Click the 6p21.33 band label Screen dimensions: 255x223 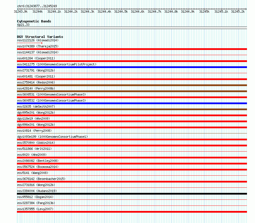click(23, 25)
